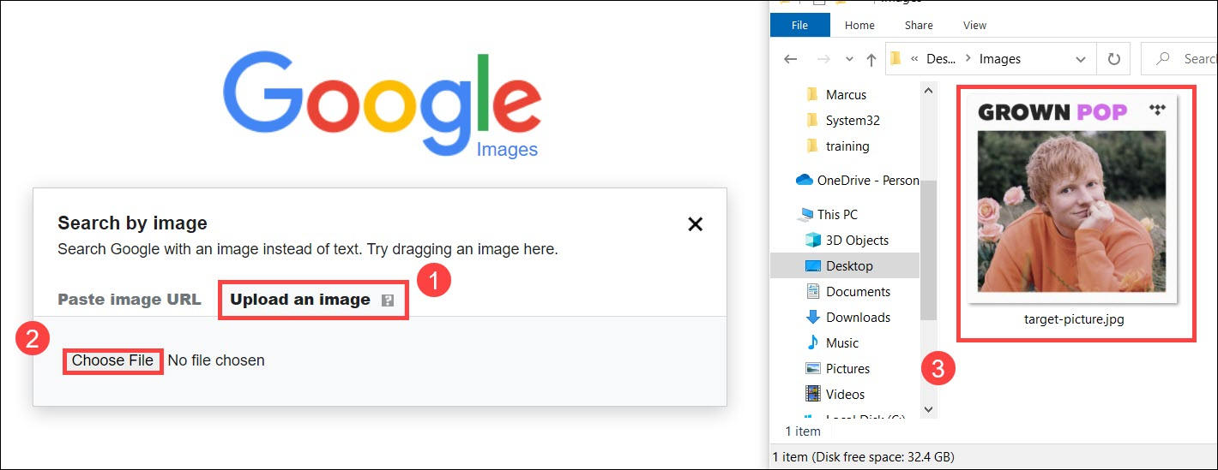
Task: Open the address bar history dropdown
Action: [x=1081, y=59]
